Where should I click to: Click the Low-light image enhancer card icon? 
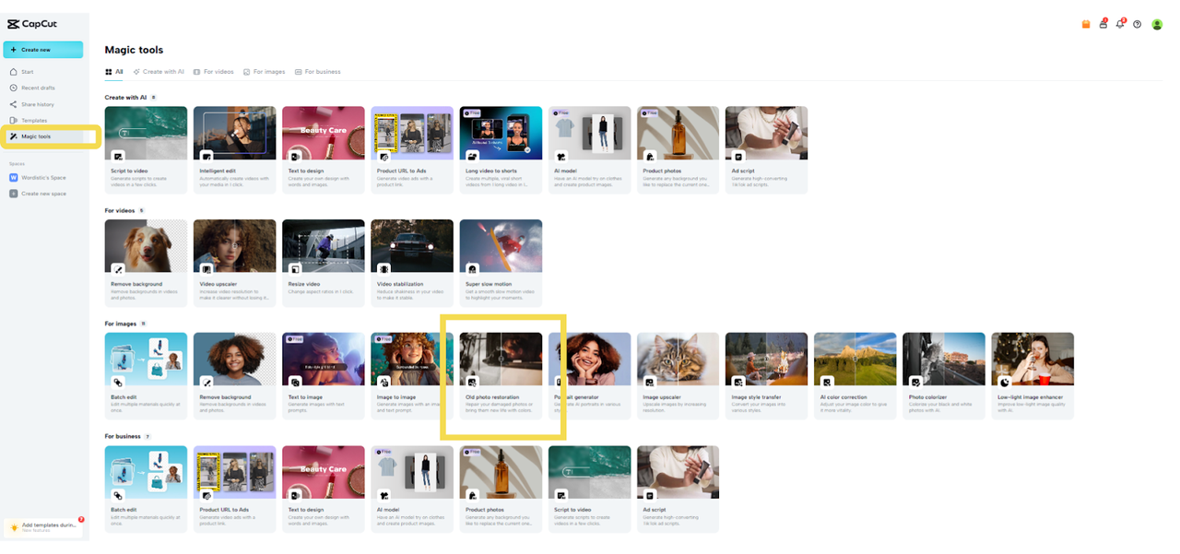coord(1004,382)
